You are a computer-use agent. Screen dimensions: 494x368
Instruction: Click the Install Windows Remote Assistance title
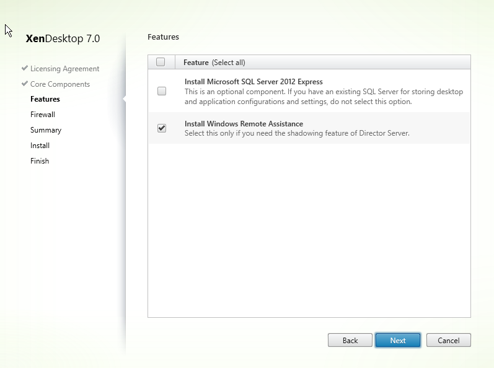(244, 124)
